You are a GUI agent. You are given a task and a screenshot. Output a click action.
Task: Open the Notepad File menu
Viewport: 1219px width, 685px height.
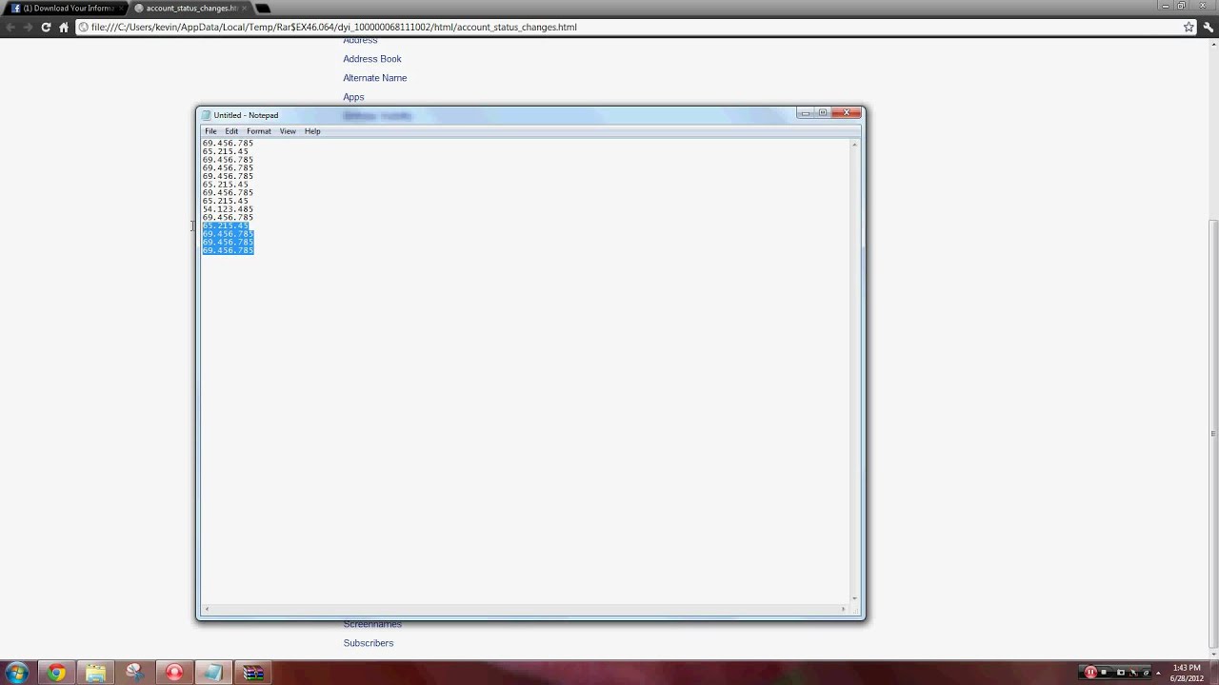(210, 131)
